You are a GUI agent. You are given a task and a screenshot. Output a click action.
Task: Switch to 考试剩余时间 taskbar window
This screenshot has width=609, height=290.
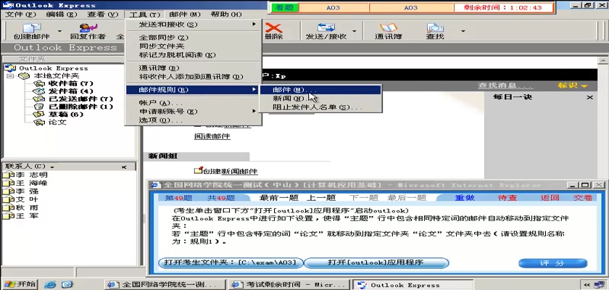click(x=289, y=285)
